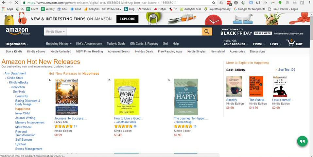The height and width of the screenshot is (157, 313).
Task: Select the Inner Child category
Action: 22,113
